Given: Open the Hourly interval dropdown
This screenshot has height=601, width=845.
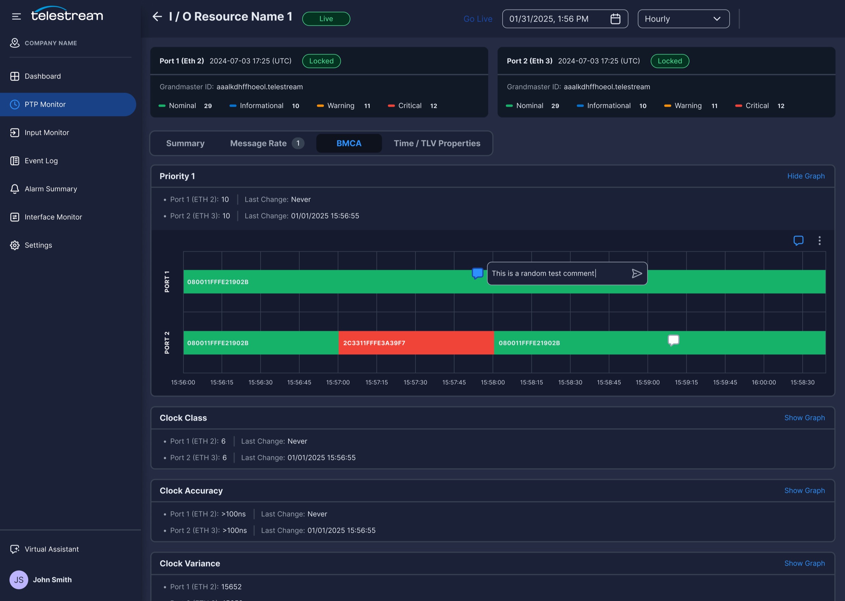Looking at the screenshot, I should click(x=683, y=19).
